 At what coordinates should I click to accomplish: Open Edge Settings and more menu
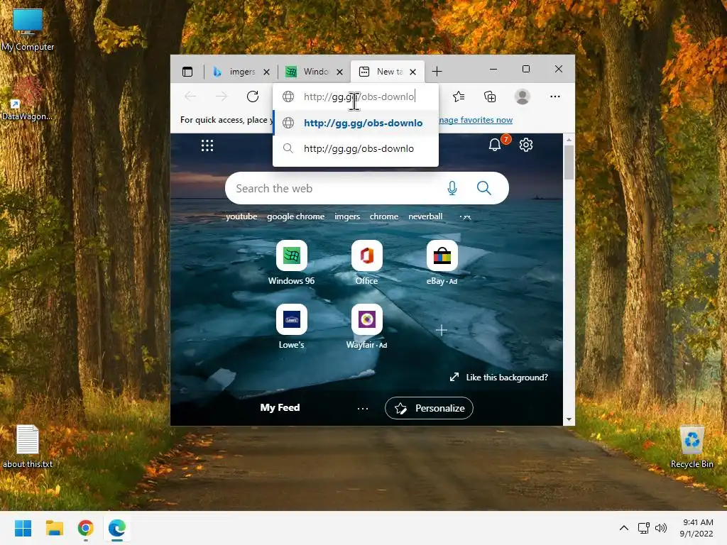555,97
